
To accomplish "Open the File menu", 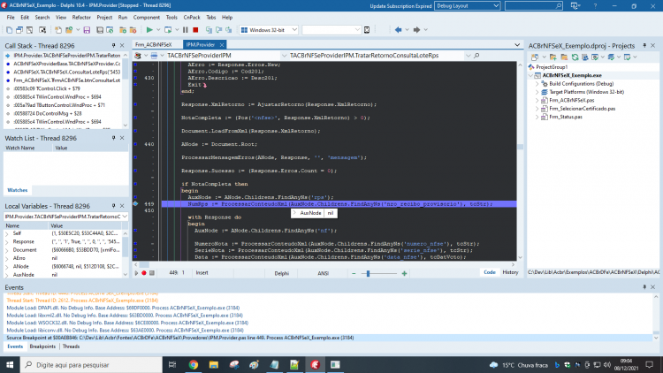I will 11,18.
